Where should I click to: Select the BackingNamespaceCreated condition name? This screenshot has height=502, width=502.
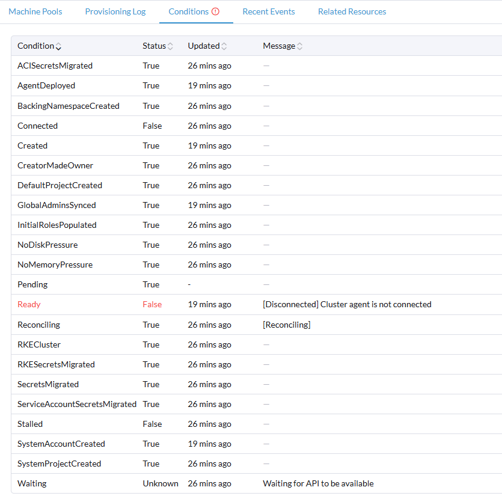point(68,106)
